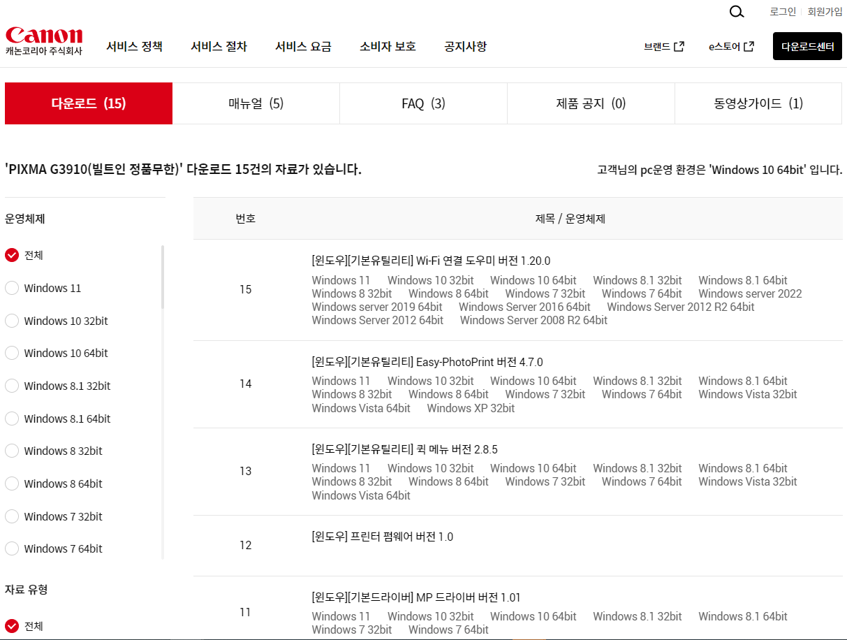Open the 서비스 요금 menu
The height and width of the screenshot is (640, 847).
(x=303, y=46)
